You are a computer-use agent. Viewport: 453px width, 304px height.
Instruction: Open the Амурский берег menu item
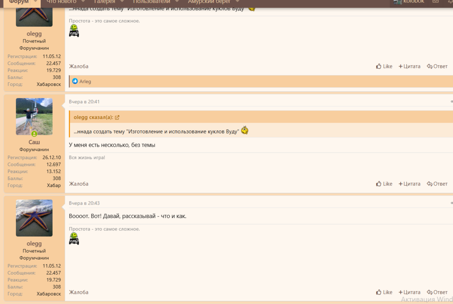pyautogui.click(x=209, y=2)
